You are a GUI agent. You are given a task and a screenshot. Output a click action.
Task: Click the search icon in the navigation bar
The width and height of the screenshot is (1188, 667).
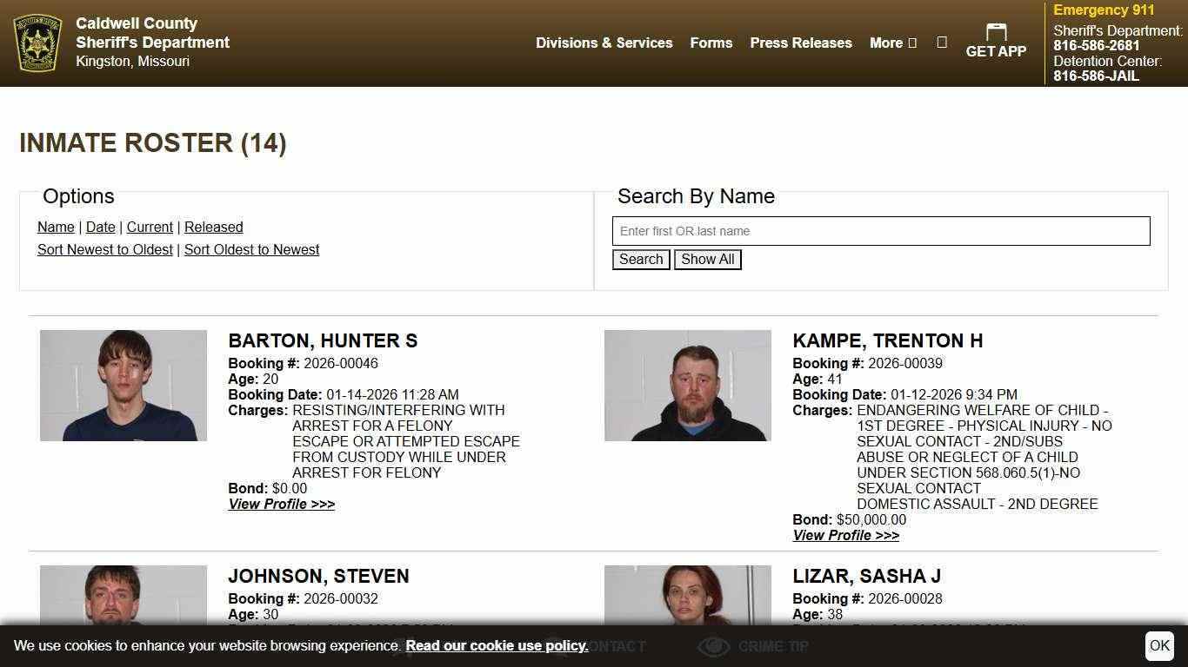pos(942,43)
